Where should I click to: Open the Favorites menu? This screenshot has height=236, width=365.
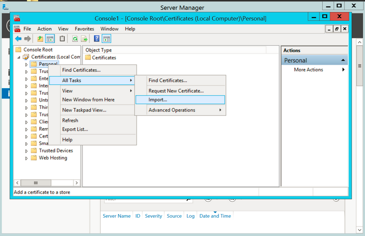pyautogui.click(x=84, y=29)
